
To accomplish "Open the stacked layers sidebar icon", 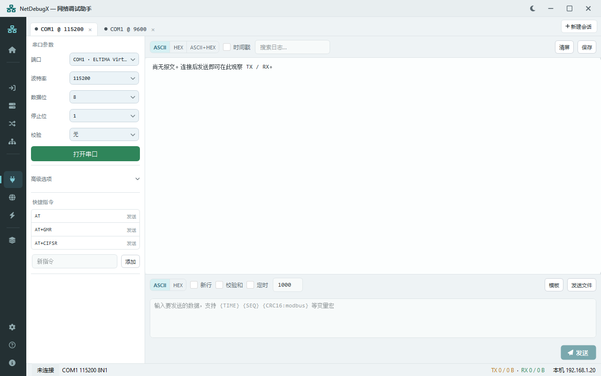I will point(12,240).
